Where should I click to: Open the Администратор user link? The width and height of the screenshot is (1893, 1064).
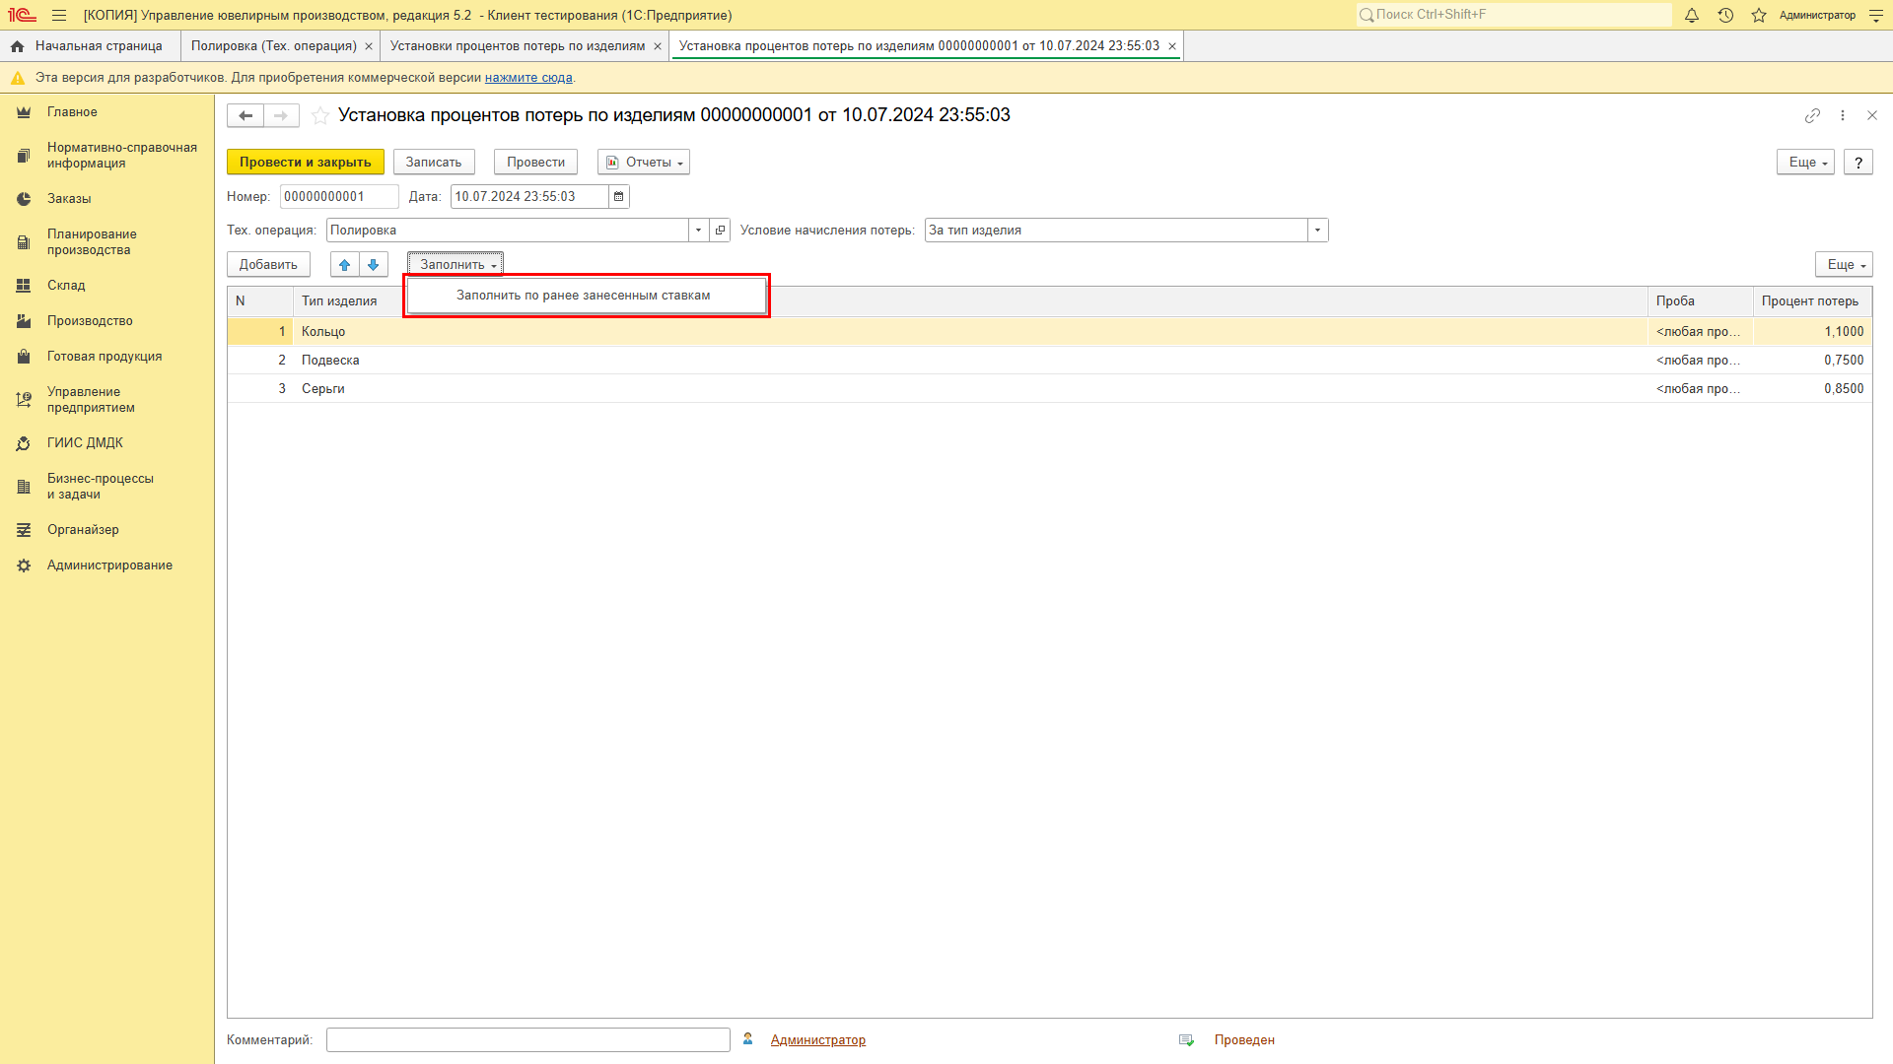(x=818, y=1040)
